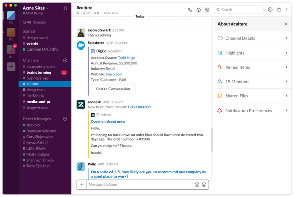Open channel settings gear icon
This screenshot has width=294, height=197.
click(x=207, y=10)
